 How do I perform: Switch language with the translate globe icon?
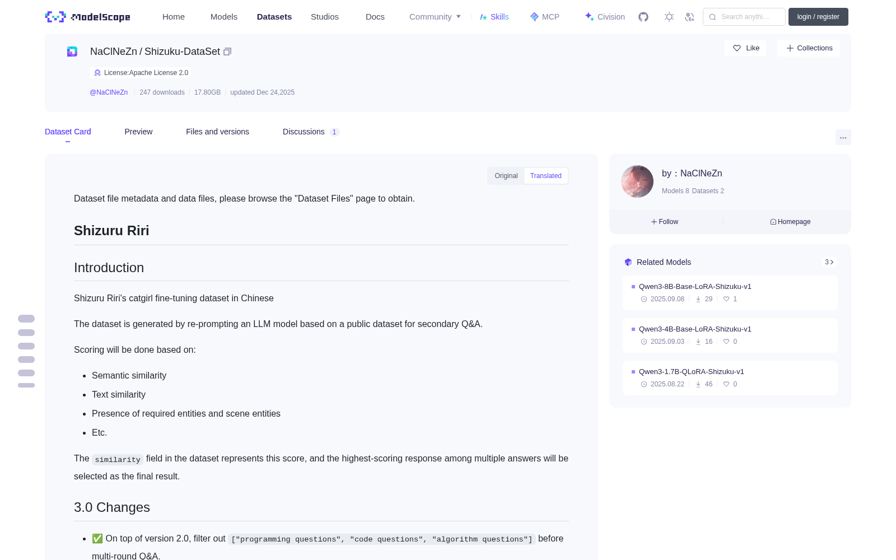pos(689,17)
